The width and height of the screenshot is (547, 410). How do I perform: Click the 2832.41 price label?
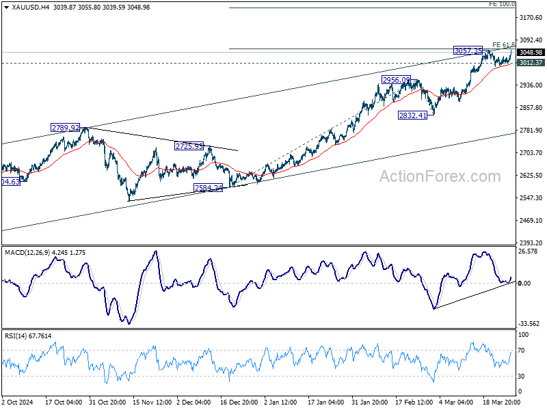coord(413,115)
